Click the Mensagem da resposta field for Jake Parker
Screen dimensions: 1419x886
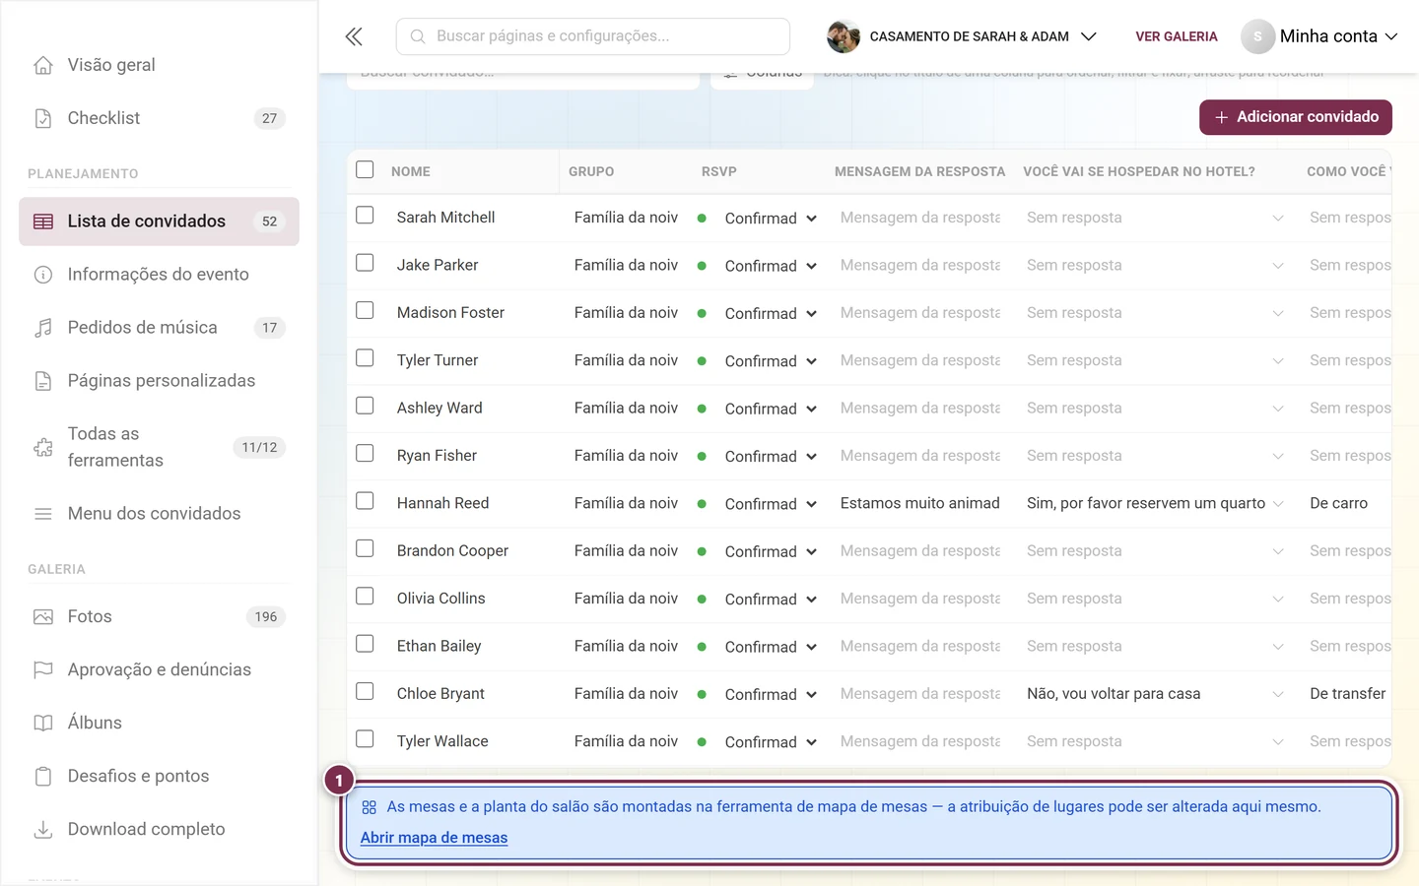point(920,266)
